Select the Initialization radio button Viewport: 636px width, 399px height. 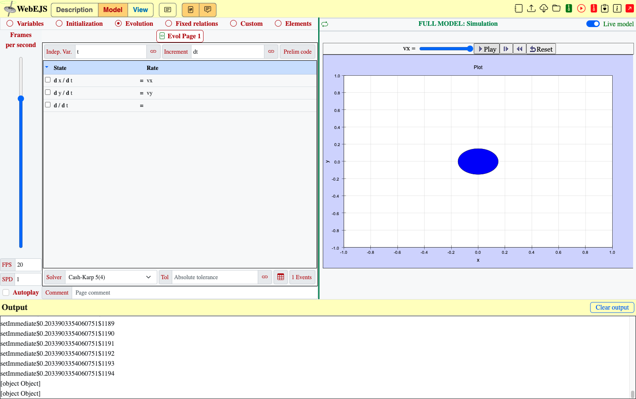(x=59, y=24)
